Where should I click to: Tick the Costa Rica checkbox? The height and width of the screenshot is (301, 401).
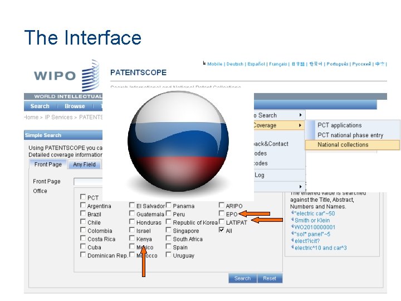pyautogui.click(x=83, y=239)
